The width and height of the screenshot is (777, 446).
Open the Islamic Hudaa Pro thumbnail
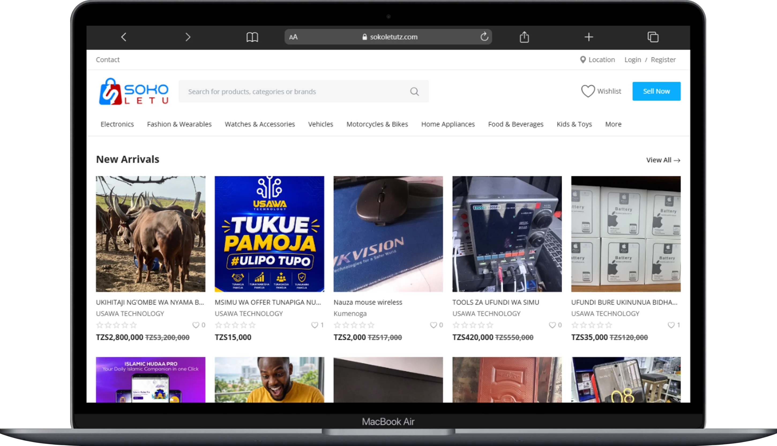tap(151, 380)
